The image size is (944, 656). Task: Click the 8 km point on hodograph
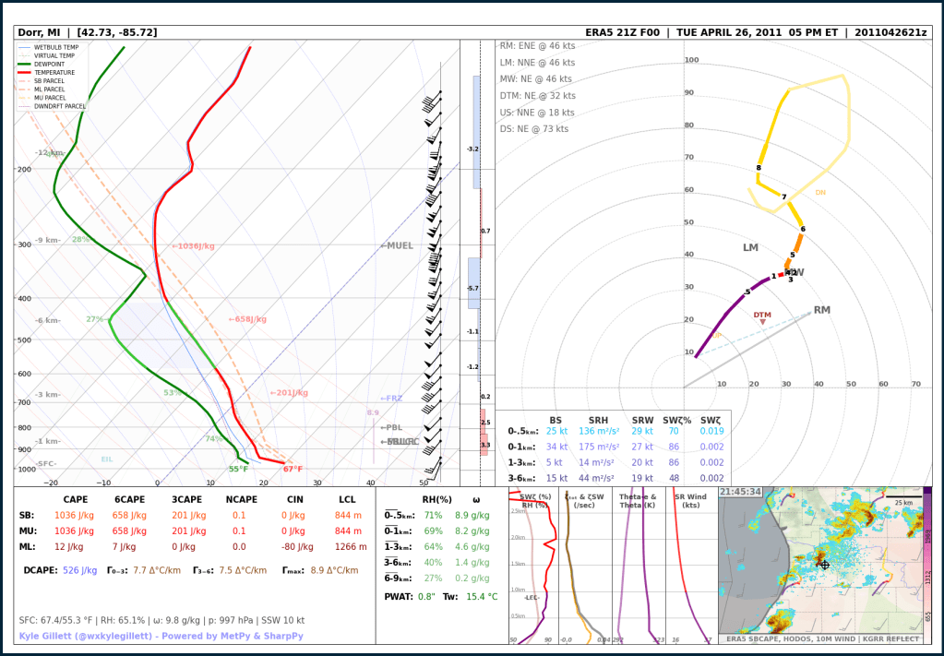click(x=759, y=168)
